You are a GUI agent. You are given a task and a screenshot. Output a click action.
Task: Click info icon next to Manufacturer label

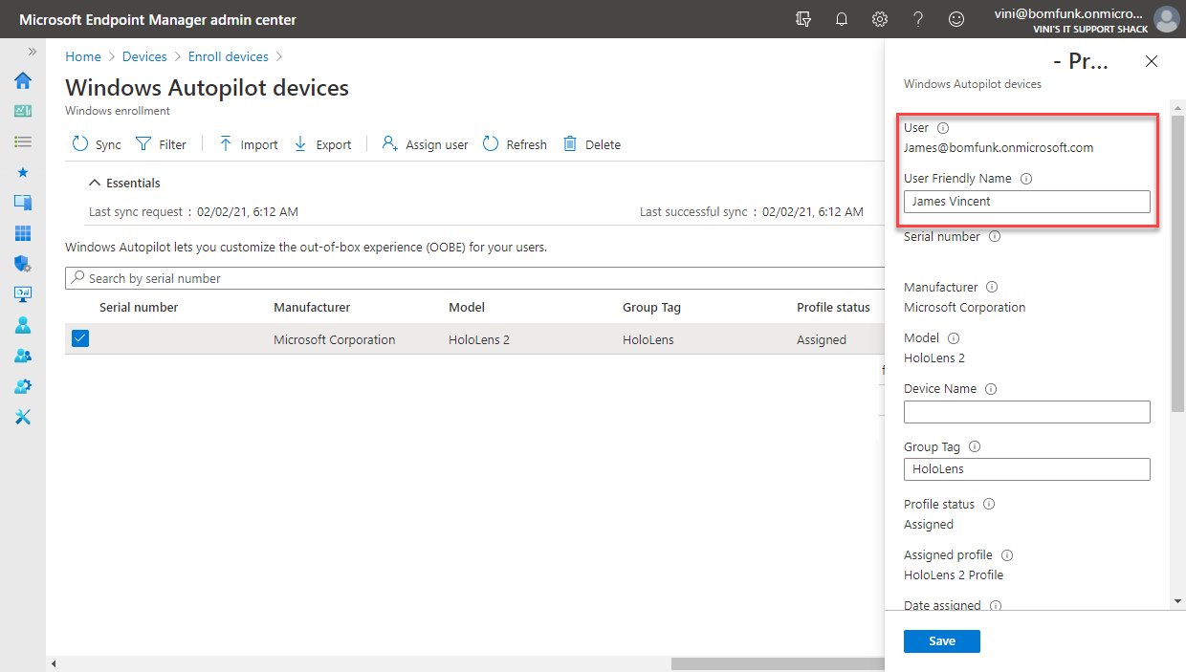[992, 288]
